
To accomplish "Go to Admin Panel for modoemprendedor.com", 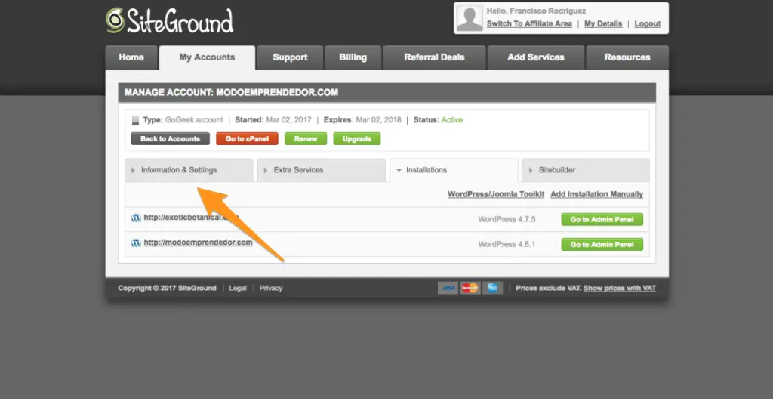I will [x=602, y=244].
